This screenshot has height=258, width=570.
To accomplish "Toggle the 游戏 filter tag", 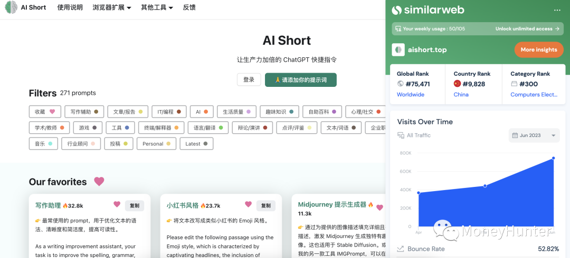I will (x=88, y=128).
